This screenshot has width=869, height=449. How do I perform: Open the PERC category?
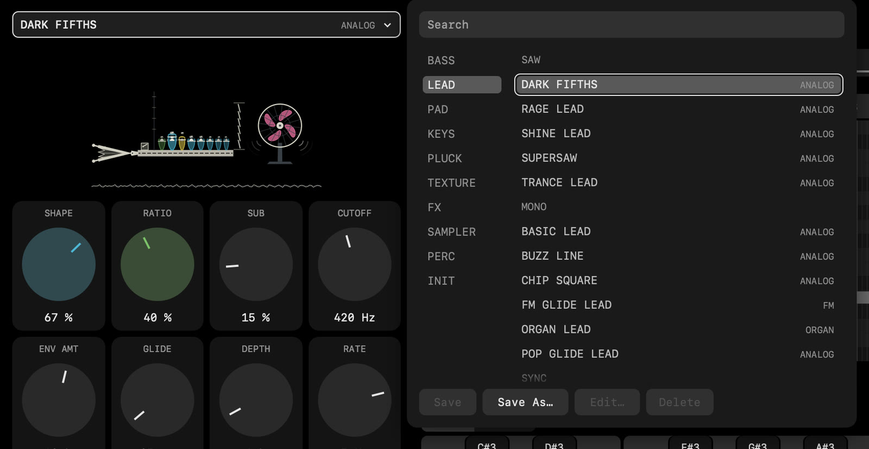[x=462, y=256]
